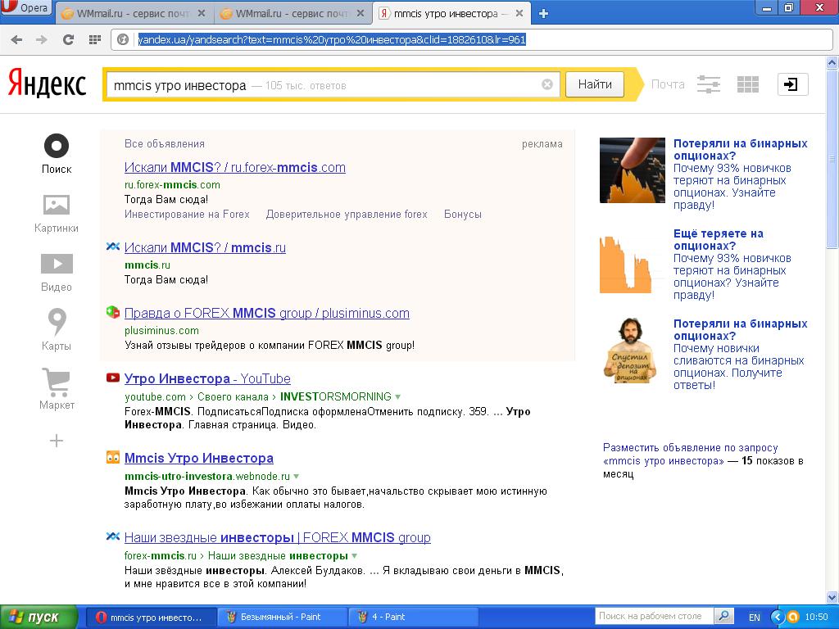Expand dropdown after "Наши звездные инвесторы" URL
The width and height of the screenshot is (839, 629).
click(x=354, y=556)
